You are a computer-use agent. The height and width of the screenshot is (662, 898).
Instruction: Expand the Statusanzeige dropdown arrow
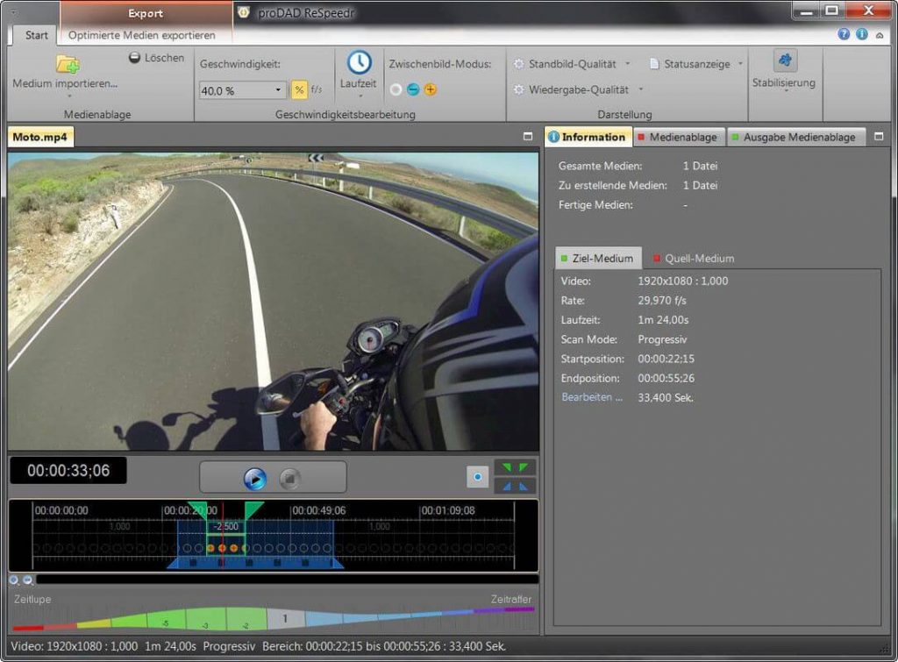[740, 64]
